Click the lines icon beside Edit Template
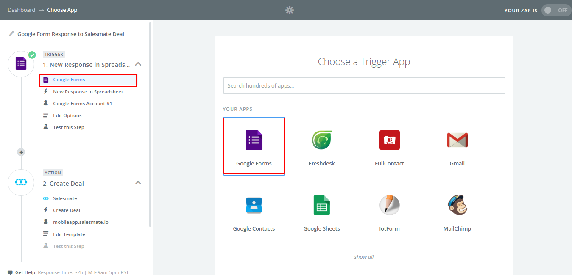This screenshot has width=572, height=275. point(46,234)
